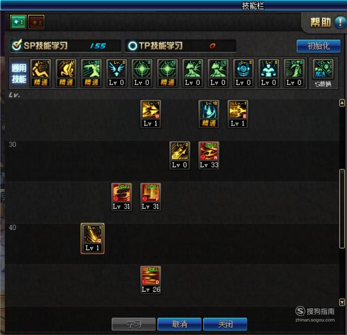Select the TP技能学习 radio option

point(133,46)
